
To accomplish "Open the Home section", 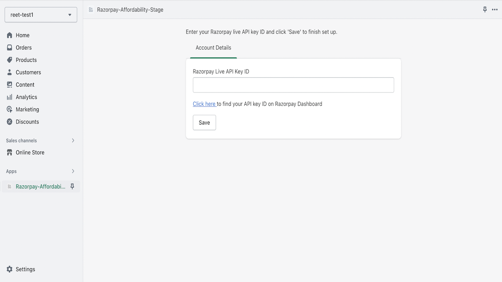I will click(x=22, y=35).
